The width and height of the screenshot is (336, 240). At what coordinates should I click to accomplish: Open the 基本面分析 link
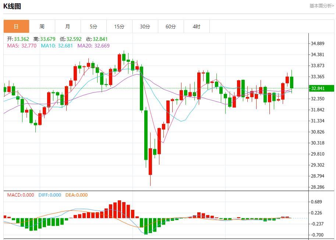pos(321,6)
